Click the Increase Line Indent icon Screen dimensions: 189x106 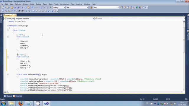point(22,11)
